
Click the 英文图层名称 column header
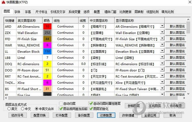point(29,21)
